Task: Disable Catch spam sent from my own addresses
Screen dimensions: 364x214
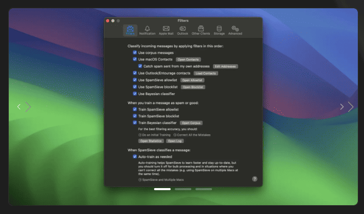Action: pyautogui.click(x=140, y=66)
